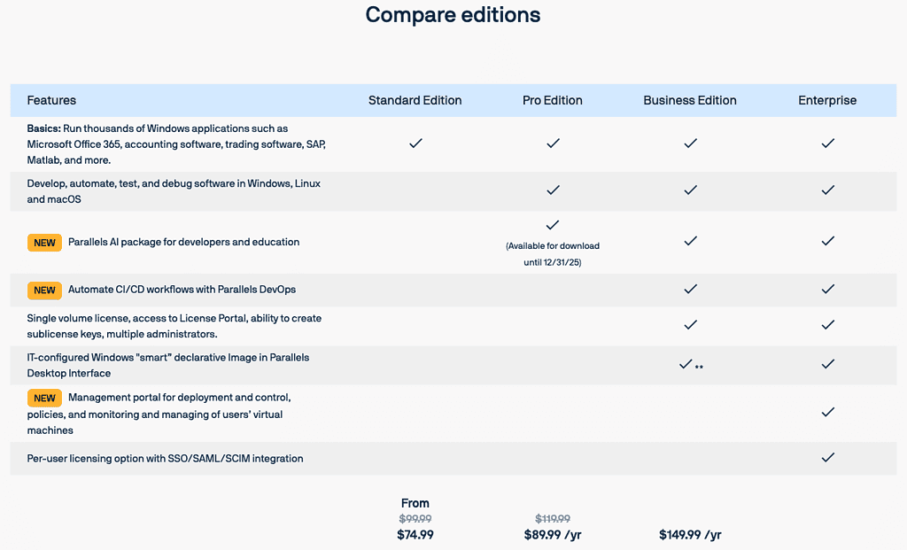
Task: Click Business Edition checkmark for Parallels AI package
Action: tap(690, 241)
